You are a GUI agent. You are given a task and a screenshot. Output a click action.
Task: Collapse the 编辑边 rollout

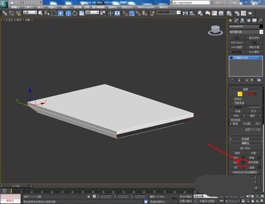[x=245, y=143]
